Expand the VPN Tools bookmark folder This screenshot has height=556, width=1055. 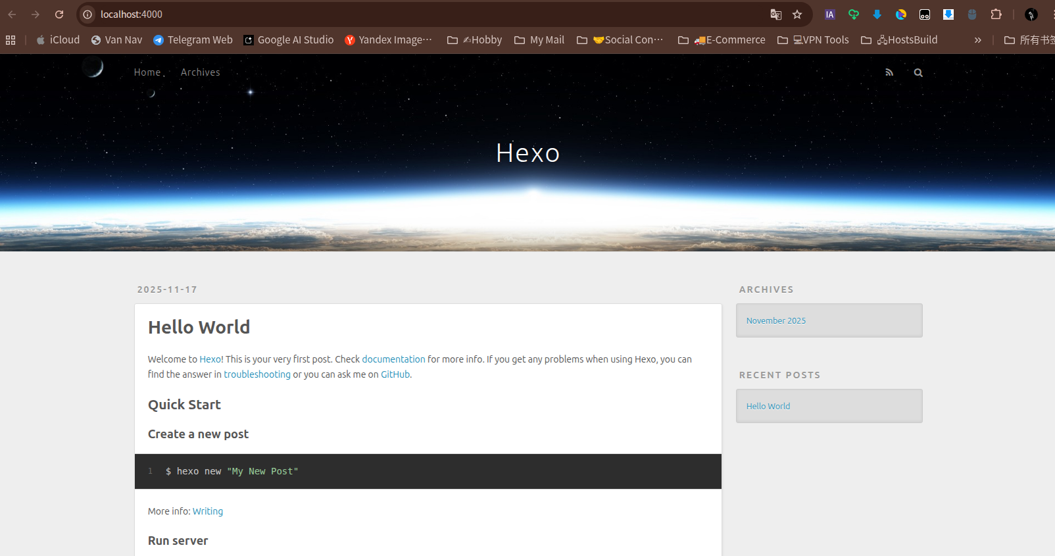point(813,40)
